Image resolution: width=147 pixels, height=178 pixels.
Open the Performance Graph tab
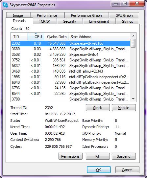coord(86,15)
